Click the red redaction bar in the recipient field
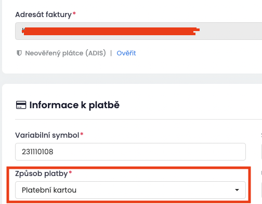The height and width of the screenshot is (204, 262). tap(111, 31)
